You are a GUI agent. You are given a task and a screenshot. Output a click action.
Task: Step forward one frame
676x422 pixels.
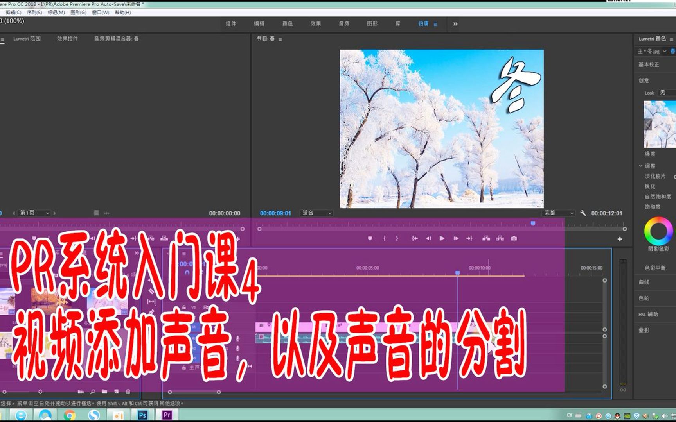(456, 238)
